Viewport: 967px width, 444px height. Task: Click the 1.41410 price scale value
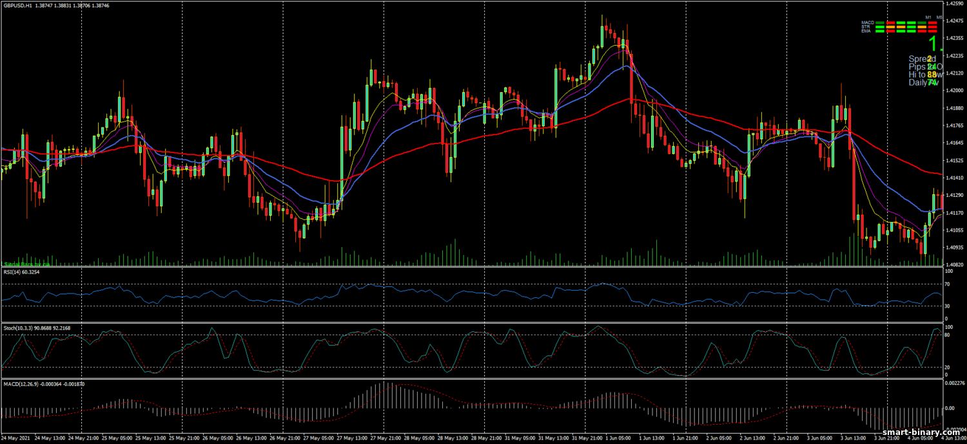tap(955, 178)
